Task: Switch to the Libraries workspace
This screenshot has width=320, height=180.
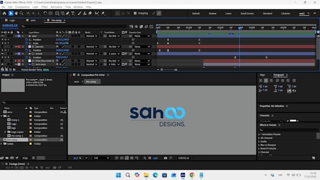Action: coord(286,14)
